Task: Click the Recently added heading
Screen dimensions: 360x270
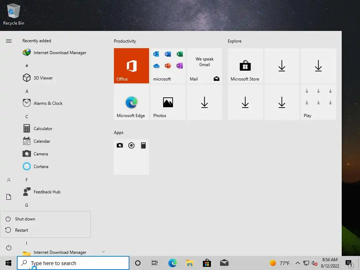Action: coord(37,41)
